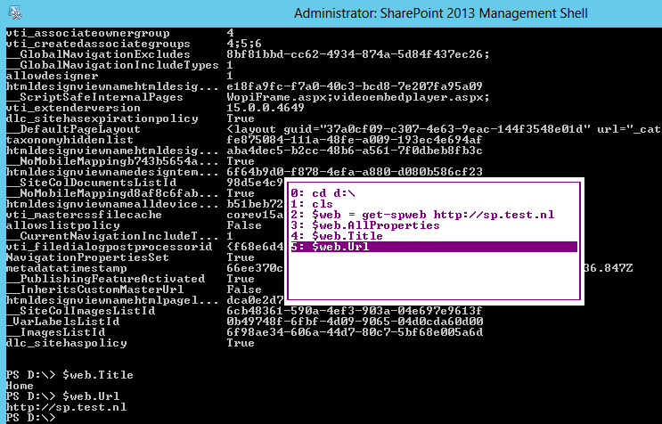
Task: Click the value 'WopiFrame.aspx;videoembedplayer.aspx;'
Action: coord(358,97)
